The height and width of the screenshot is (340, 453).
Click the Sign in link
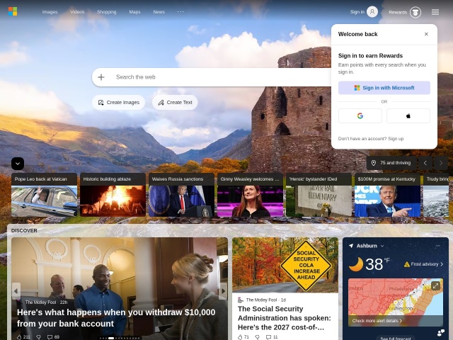pos(357,12)
